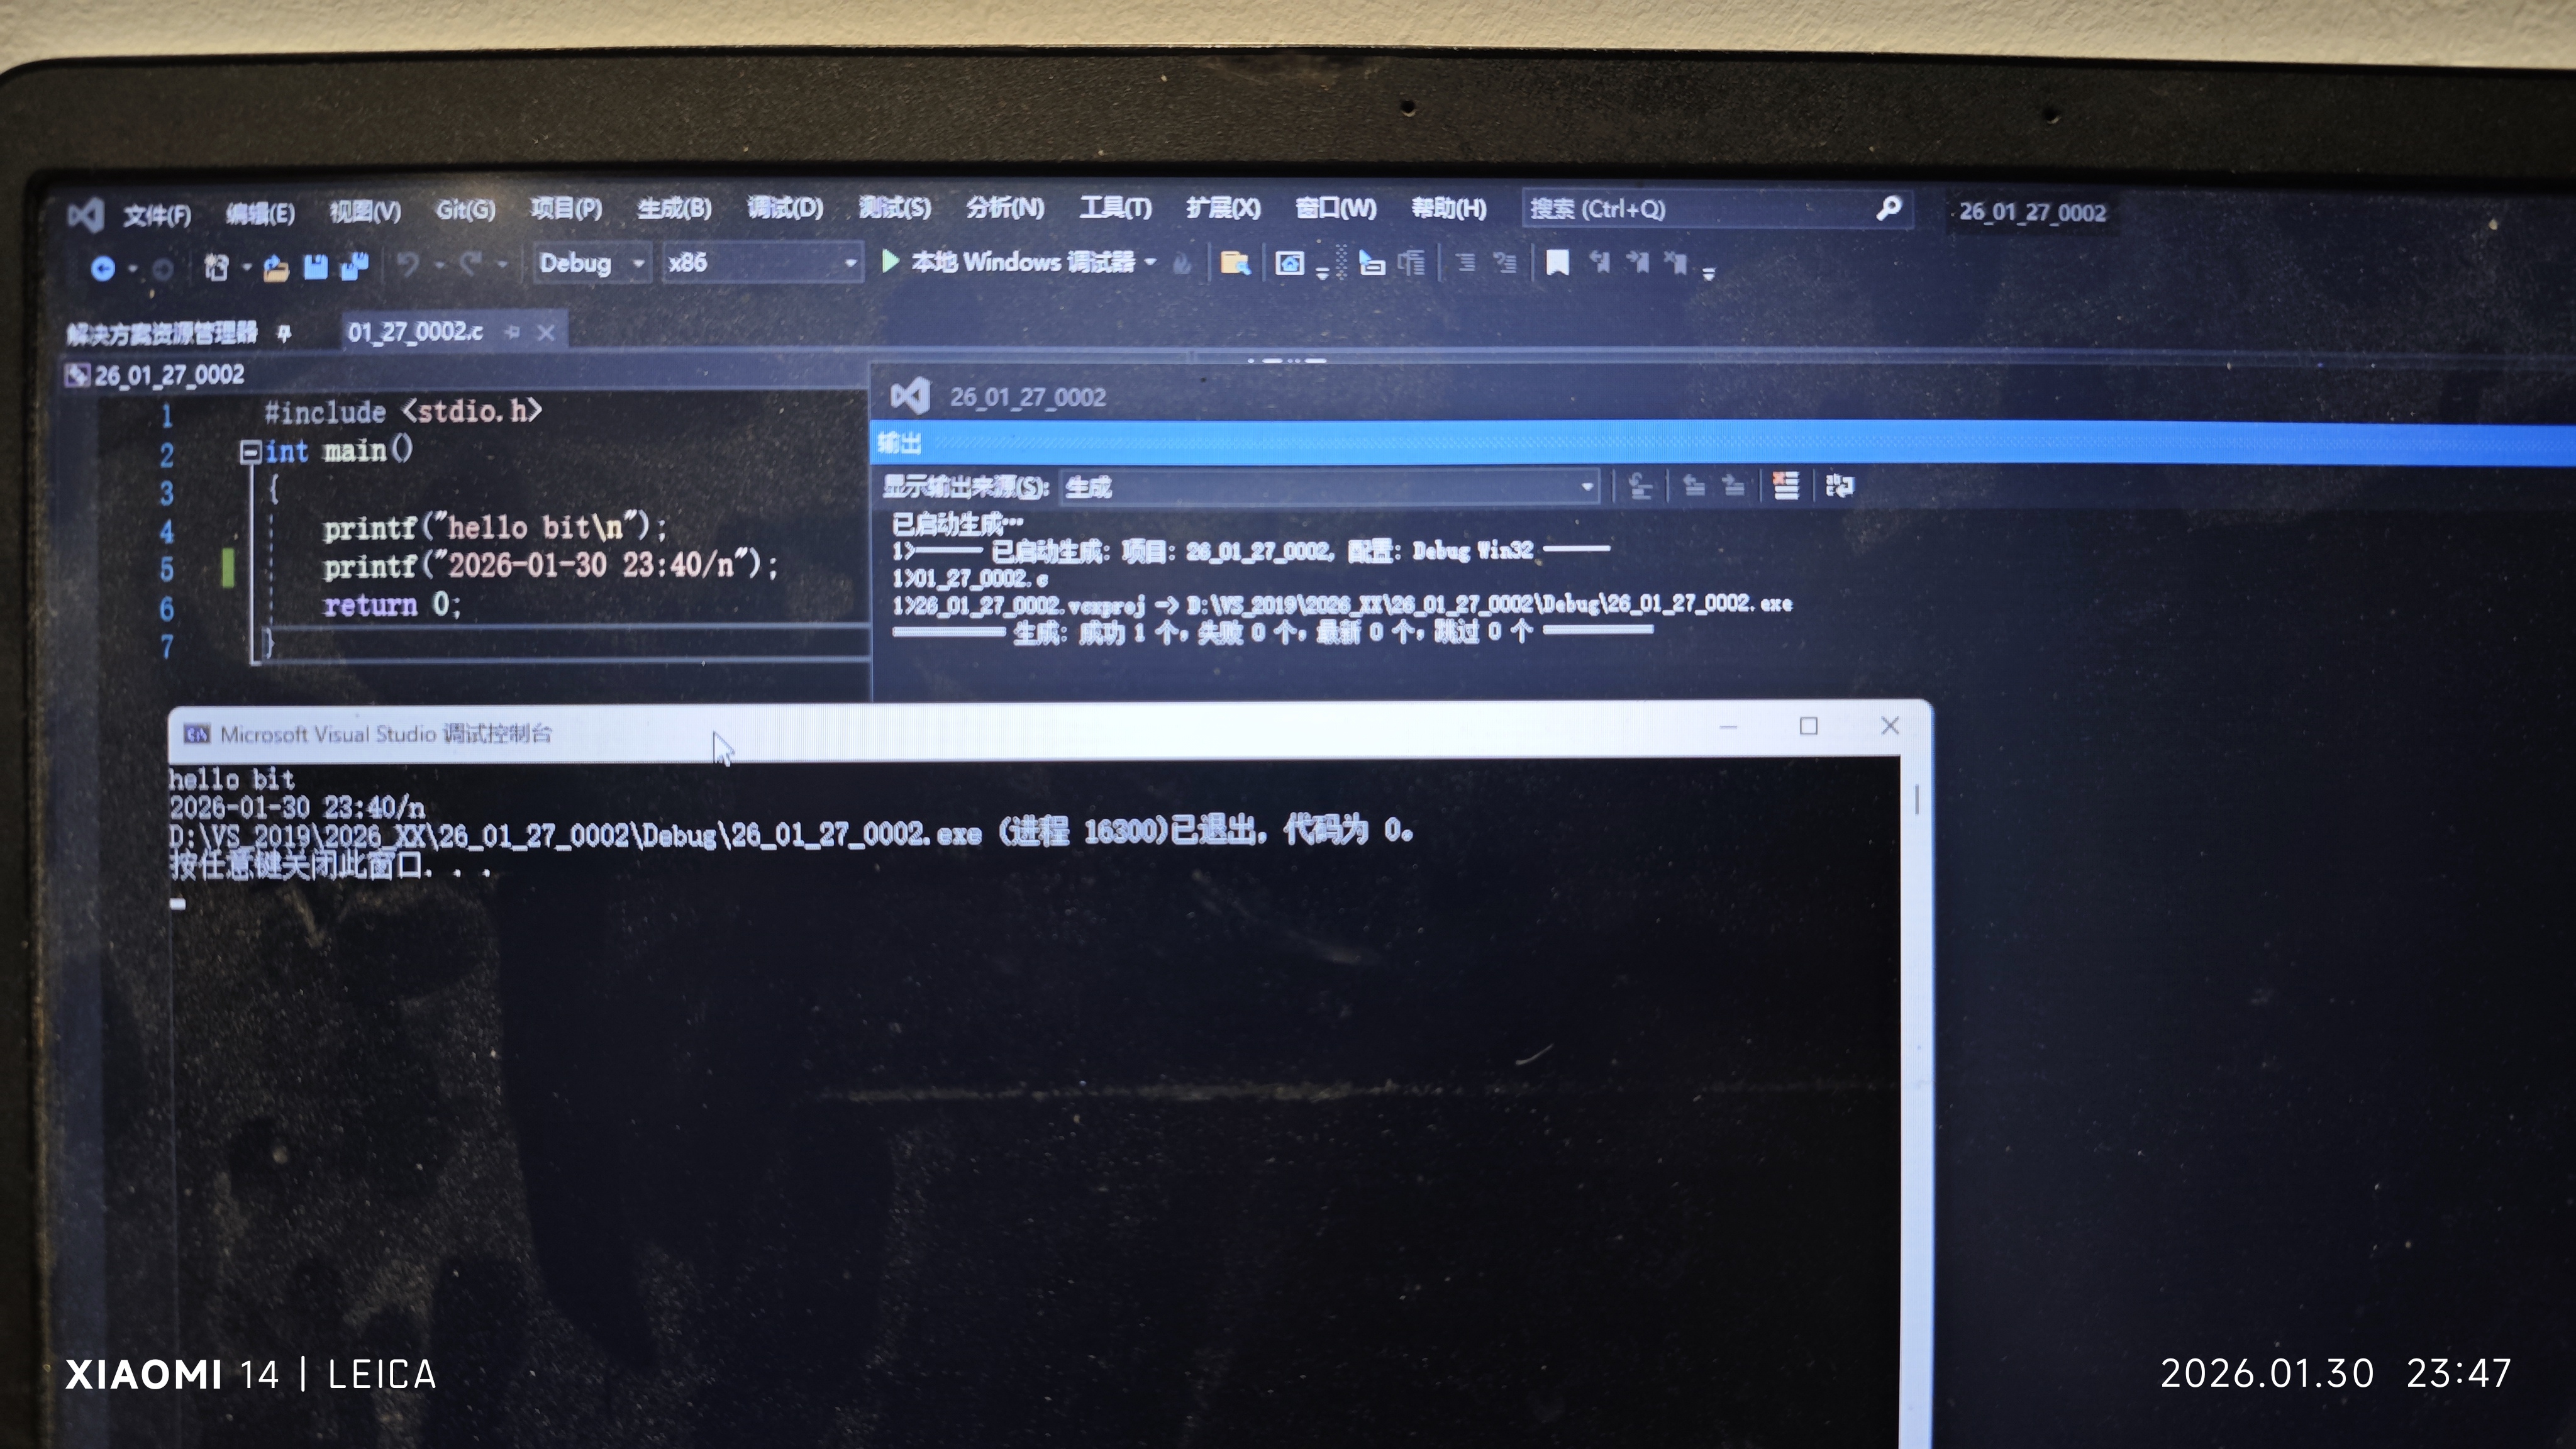This screenshot has width=2576, height=1449.
Task: Click the Find in Files folder icon
Action: 1235,263
